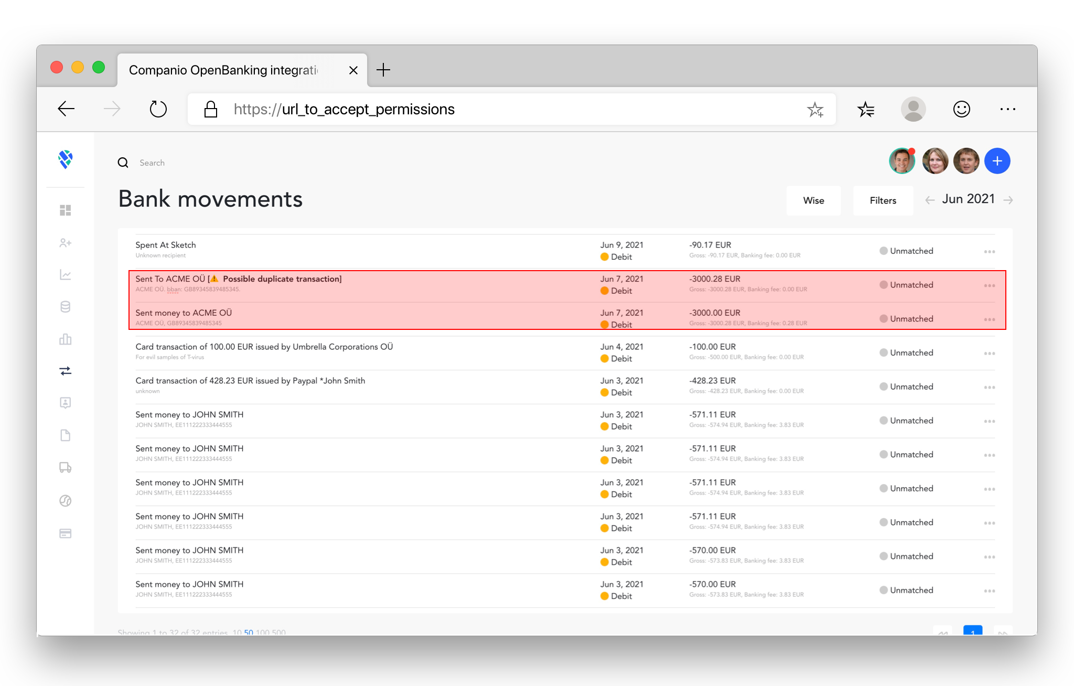Click the blue plus add button

[997, 161]
